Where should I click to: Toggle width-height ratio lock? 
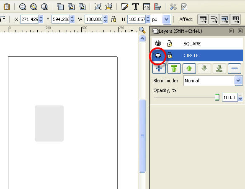pyautogui.click(x=113, y=19)
